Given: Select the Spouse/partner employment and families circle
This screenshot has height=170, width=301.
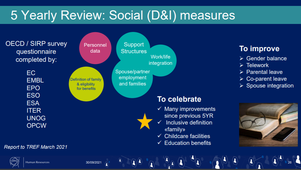Looking at the screenshot, I should (132, 79).
